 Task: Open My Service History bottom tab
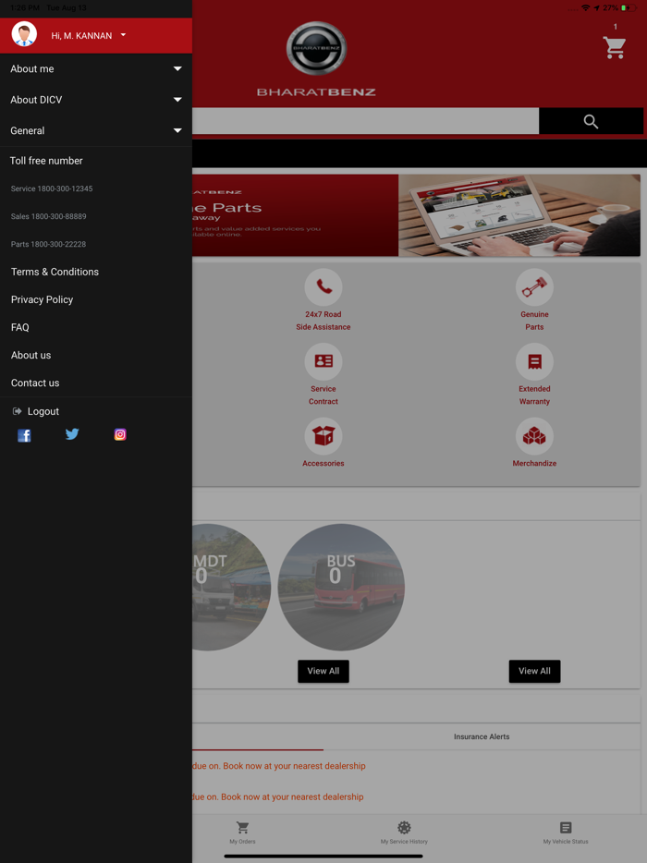coord(404,833)
